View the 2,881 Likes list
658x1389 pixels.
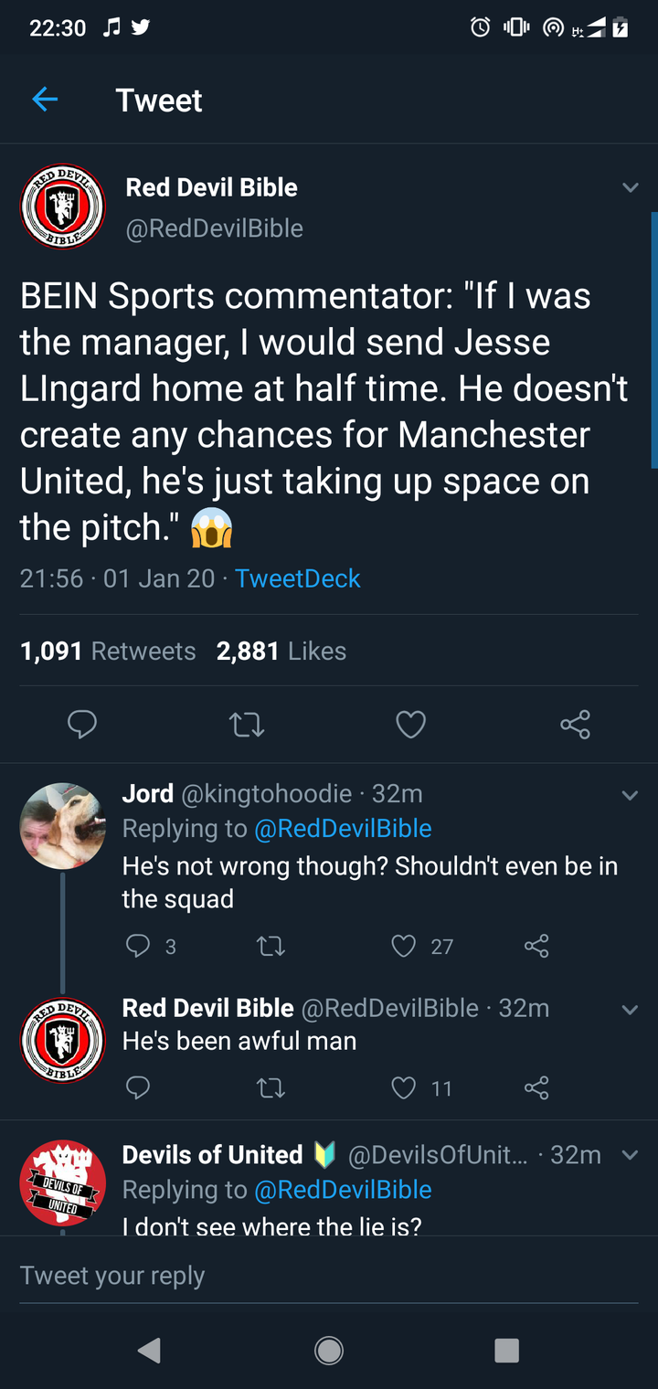(281, 651)
